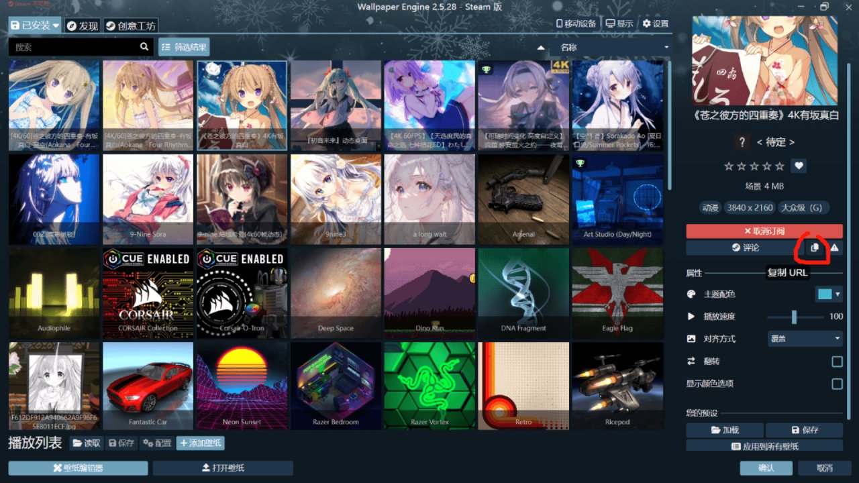Click the playlist 配置 button
Image resolution: width=859 pixels, height=483 pixels.
click(x=156, y=443)
